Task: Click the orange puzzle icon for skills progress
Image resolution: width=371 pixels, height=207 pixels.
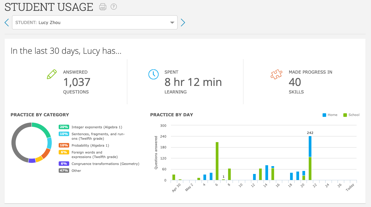Action: tap(276, 75)
